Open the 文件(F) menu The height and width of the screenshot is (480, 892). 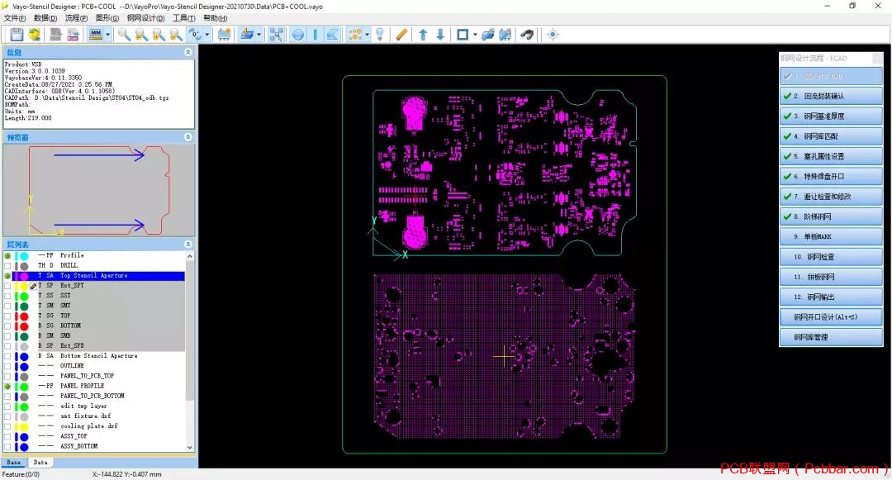15,18
